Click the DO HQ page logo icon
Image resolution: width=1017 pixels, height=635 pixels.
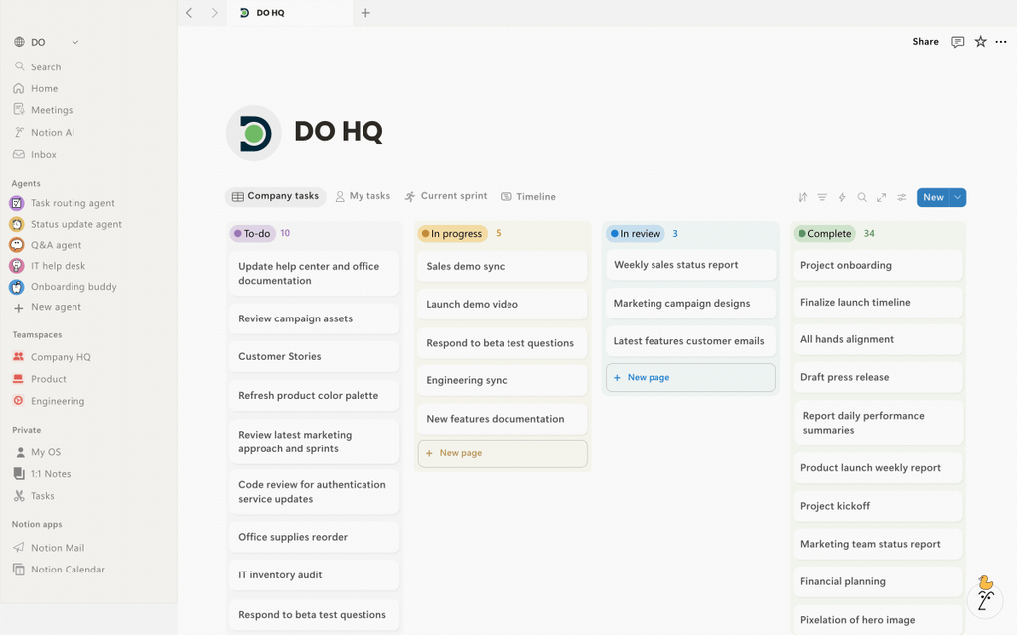tap(254, 133)
